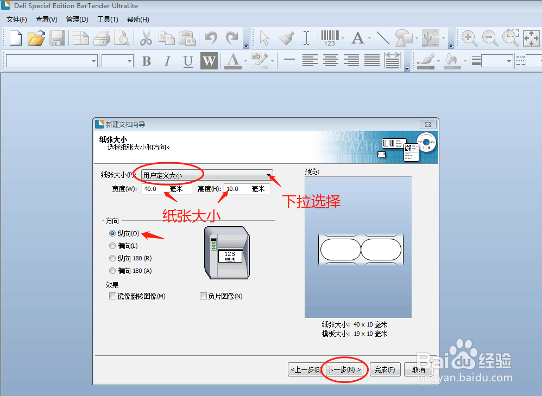Click the Print icon

[x=101, y=38]
